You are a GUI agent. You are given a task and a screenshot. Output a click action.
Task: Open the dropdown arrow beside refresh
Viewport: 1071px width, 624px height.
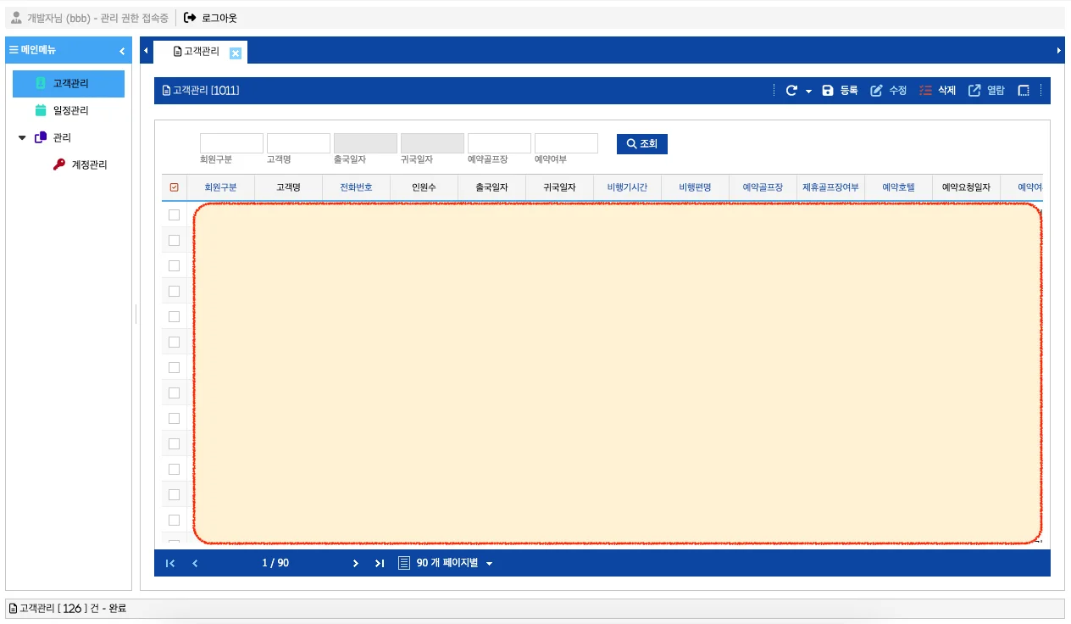808,92
